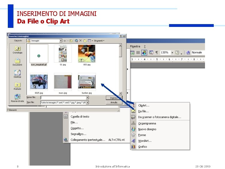Click the Insert Excel worksheet toolbar icon

pyautogui.click(x=132, y=53)
